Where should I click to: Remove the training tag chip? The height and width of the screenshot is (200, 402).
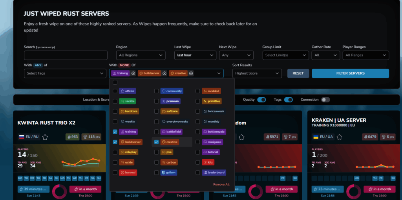133,73
